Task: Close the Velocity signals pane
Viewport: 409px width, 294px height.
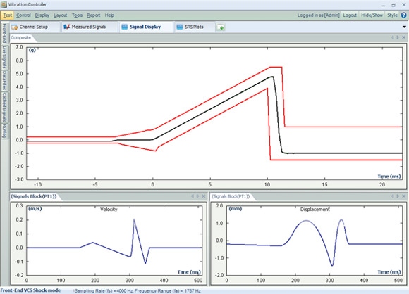Action: pyautogui.click(x=204, y=196)
